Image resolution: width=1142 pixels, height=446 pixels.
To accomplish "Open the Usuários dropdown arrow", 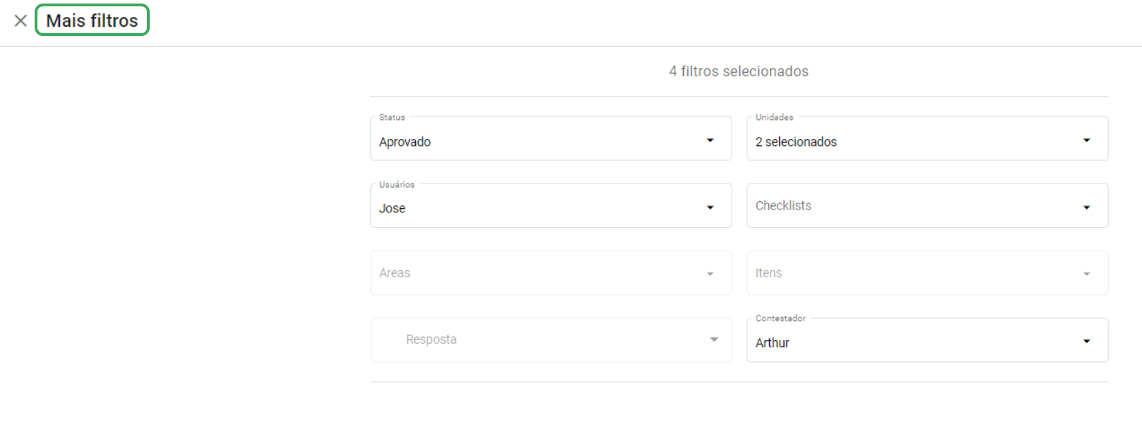I will pos(710,207).
